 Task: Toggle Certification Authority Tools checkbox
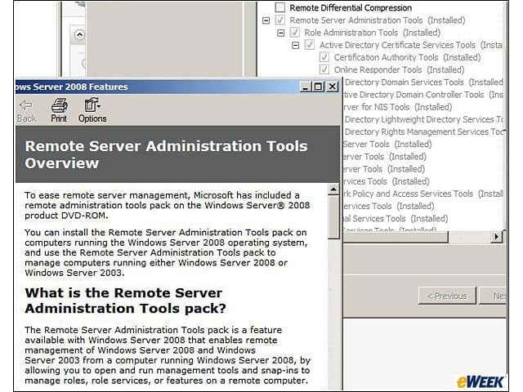pyautogui.click(x=324, y=57)
